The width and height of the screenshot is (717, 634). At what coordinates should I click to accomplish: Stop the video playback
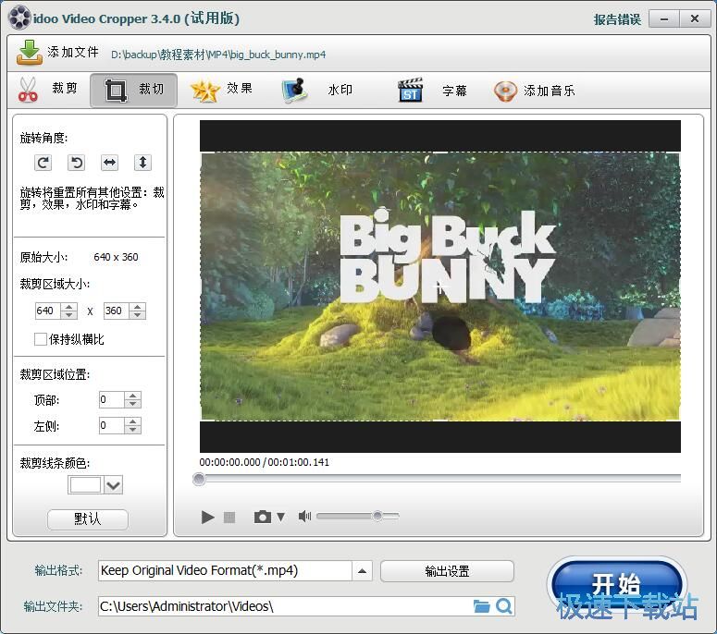(x=229, y=517)
